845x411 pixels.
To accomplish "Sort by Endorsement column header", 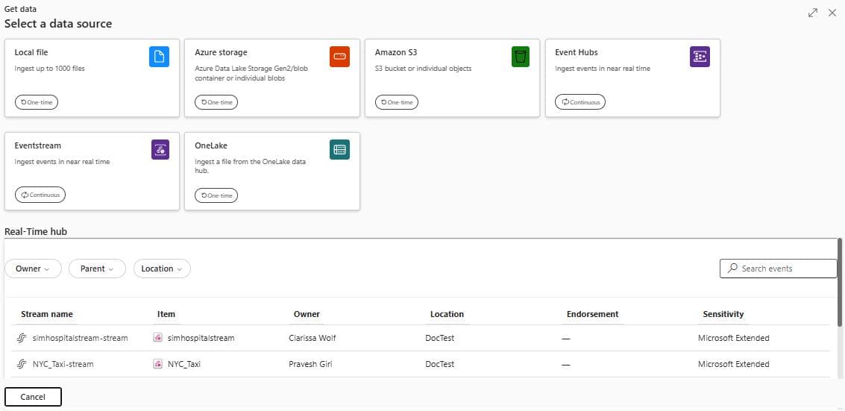I will click(x=592, y=314).
